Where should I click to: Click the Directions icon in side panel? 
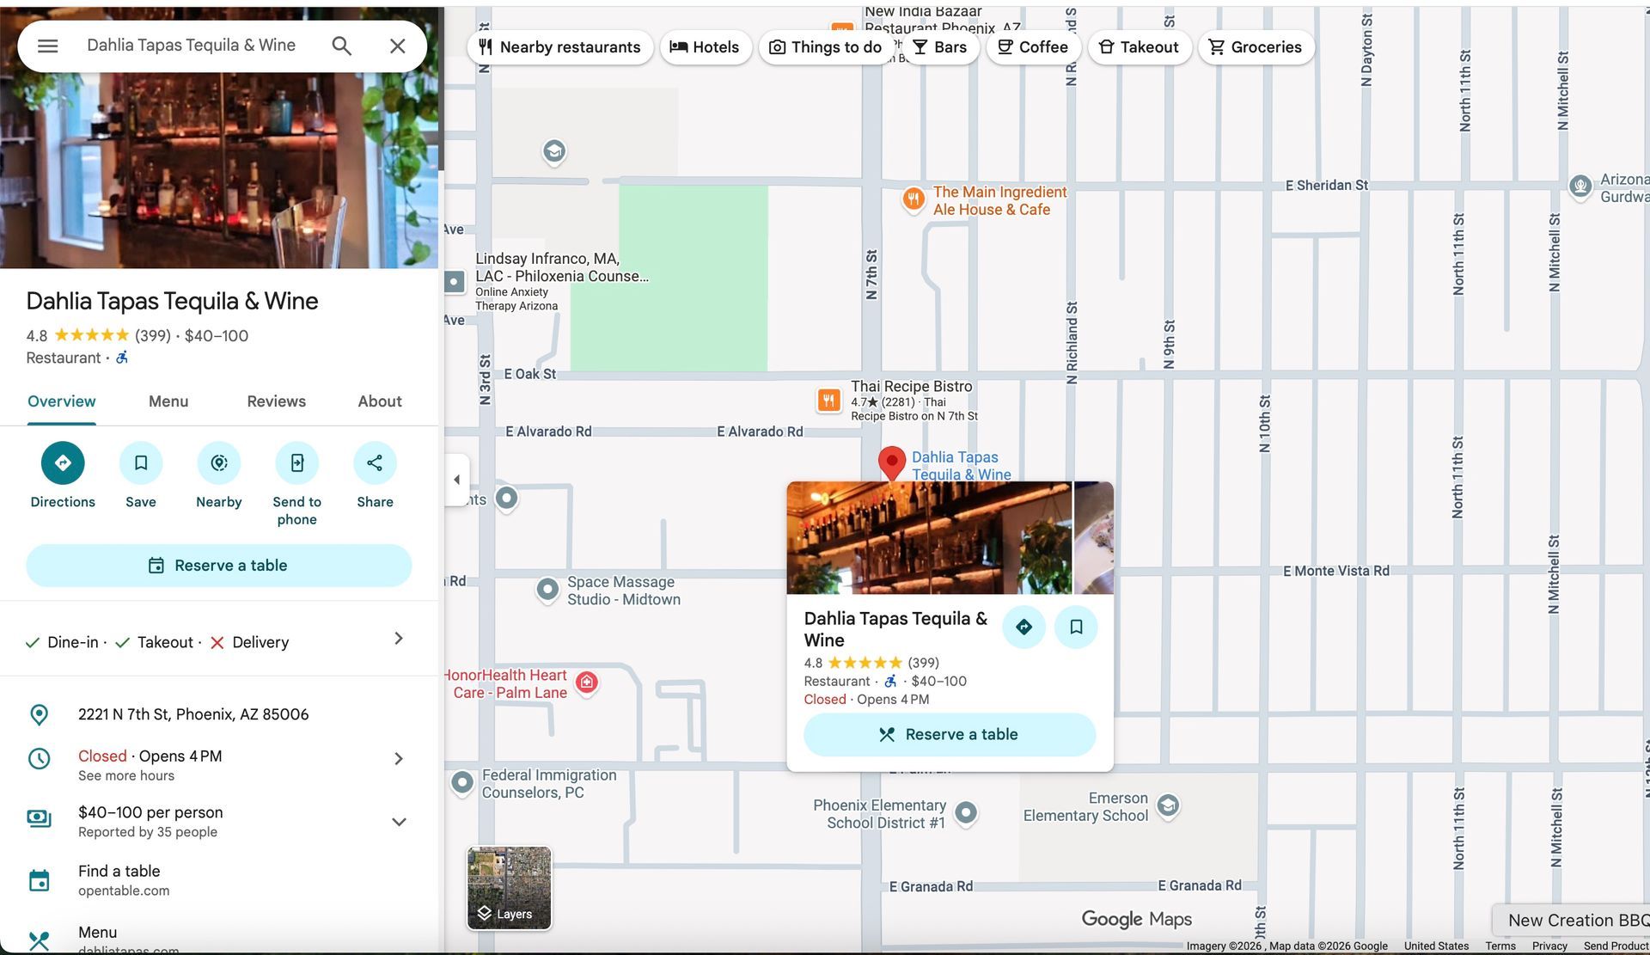click(x=63, y=462)
